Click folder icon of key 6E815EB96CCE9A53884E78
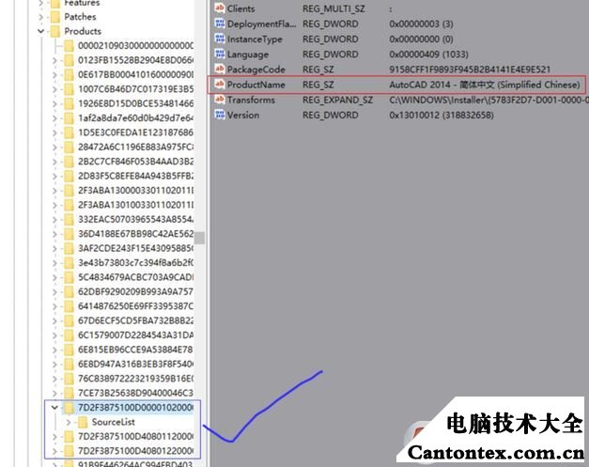 pos(69,350)
